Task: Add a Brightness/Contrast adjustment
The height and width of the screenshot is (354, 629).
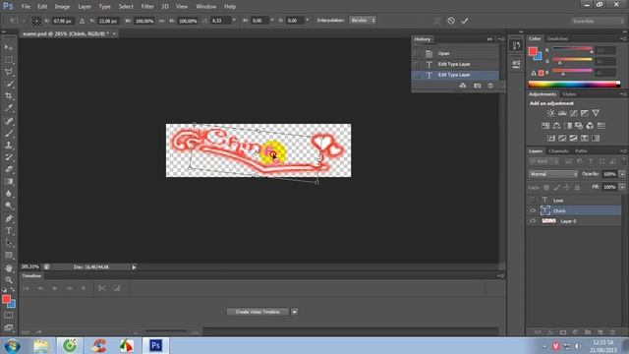Action: point(550,113)
